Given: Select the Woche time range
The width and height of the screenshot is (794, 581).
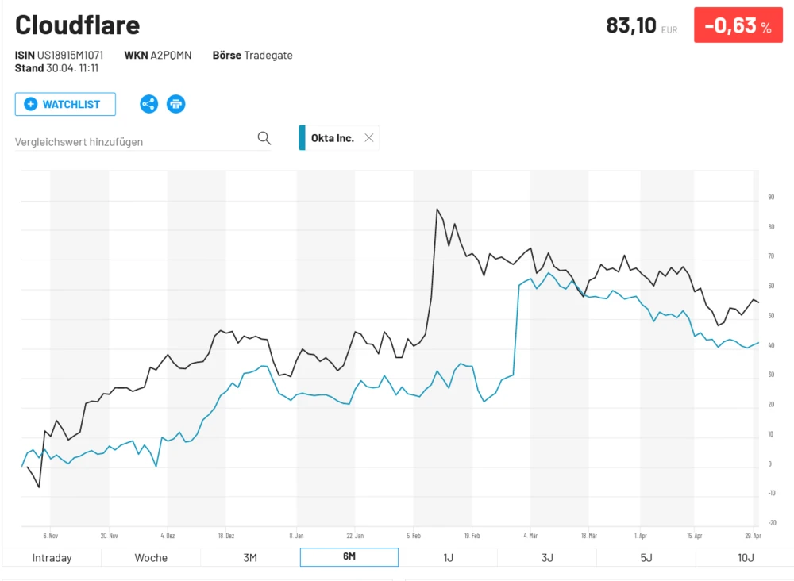Looking at the screenshot, I should click(150, 557).
